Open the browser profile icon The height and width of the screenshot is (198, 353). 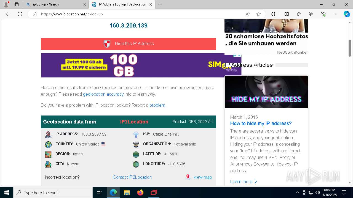pyautogui.click(x=6, y=4)
